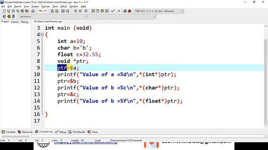This screenshot has height=150, width=268.
Task: Click the Redo arrow icon
Action: coord(45,11)
